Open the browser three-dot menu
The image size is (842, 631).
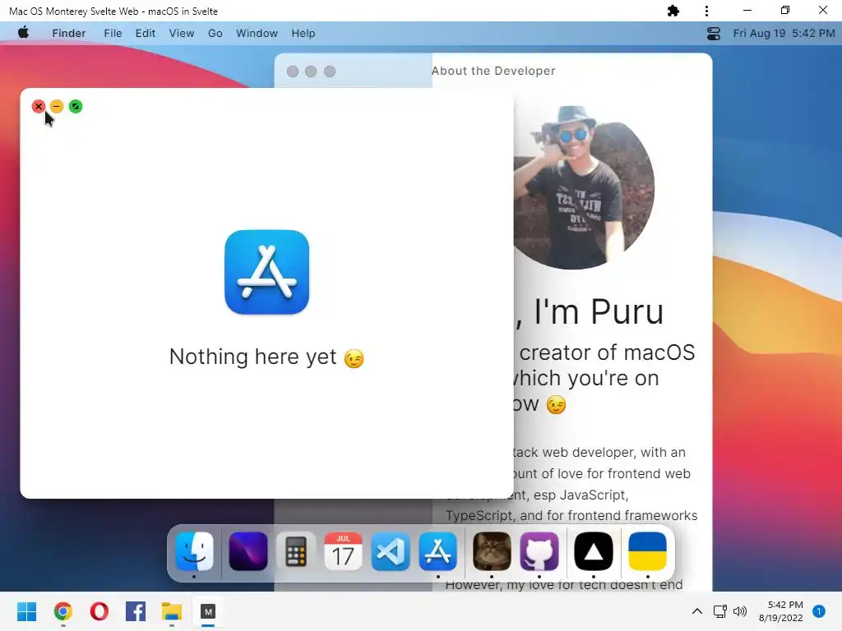pos(706,11)
